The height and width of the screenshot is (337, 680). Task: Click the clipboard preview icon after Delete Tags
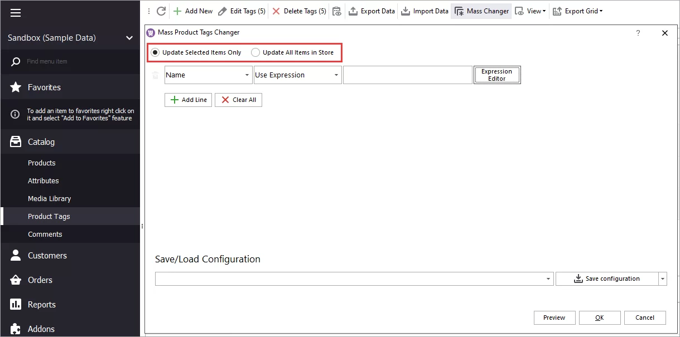tap(336, 11)
